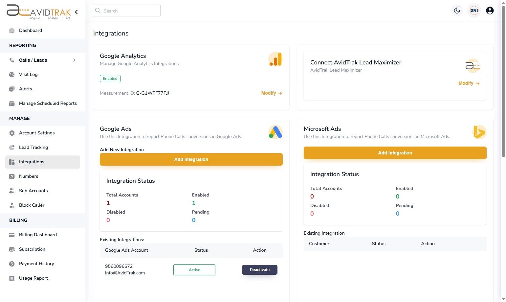Click the Alerts speech bubble icon
Image resolution: width=506 pixels, height=302 pixels.
[12, 89]
